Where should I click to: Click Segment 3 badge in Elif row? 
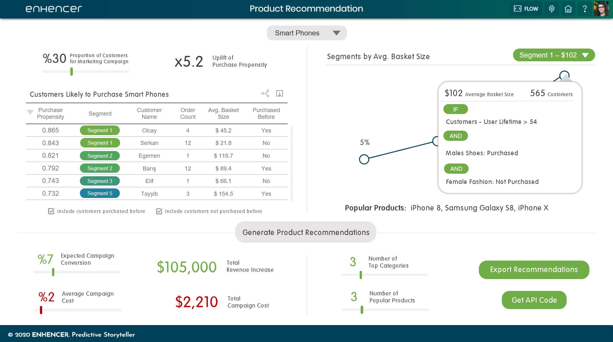pyautogui.click(x=100, y=181)
